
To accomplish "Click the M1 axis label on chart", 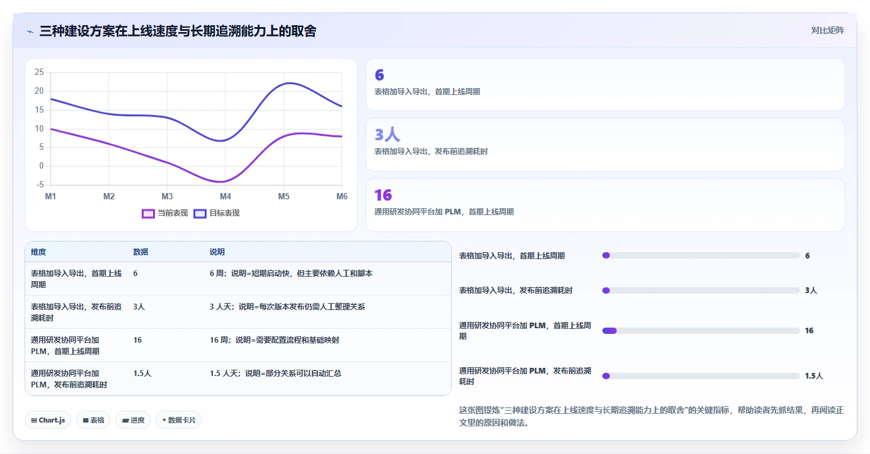I will [50, 197].
